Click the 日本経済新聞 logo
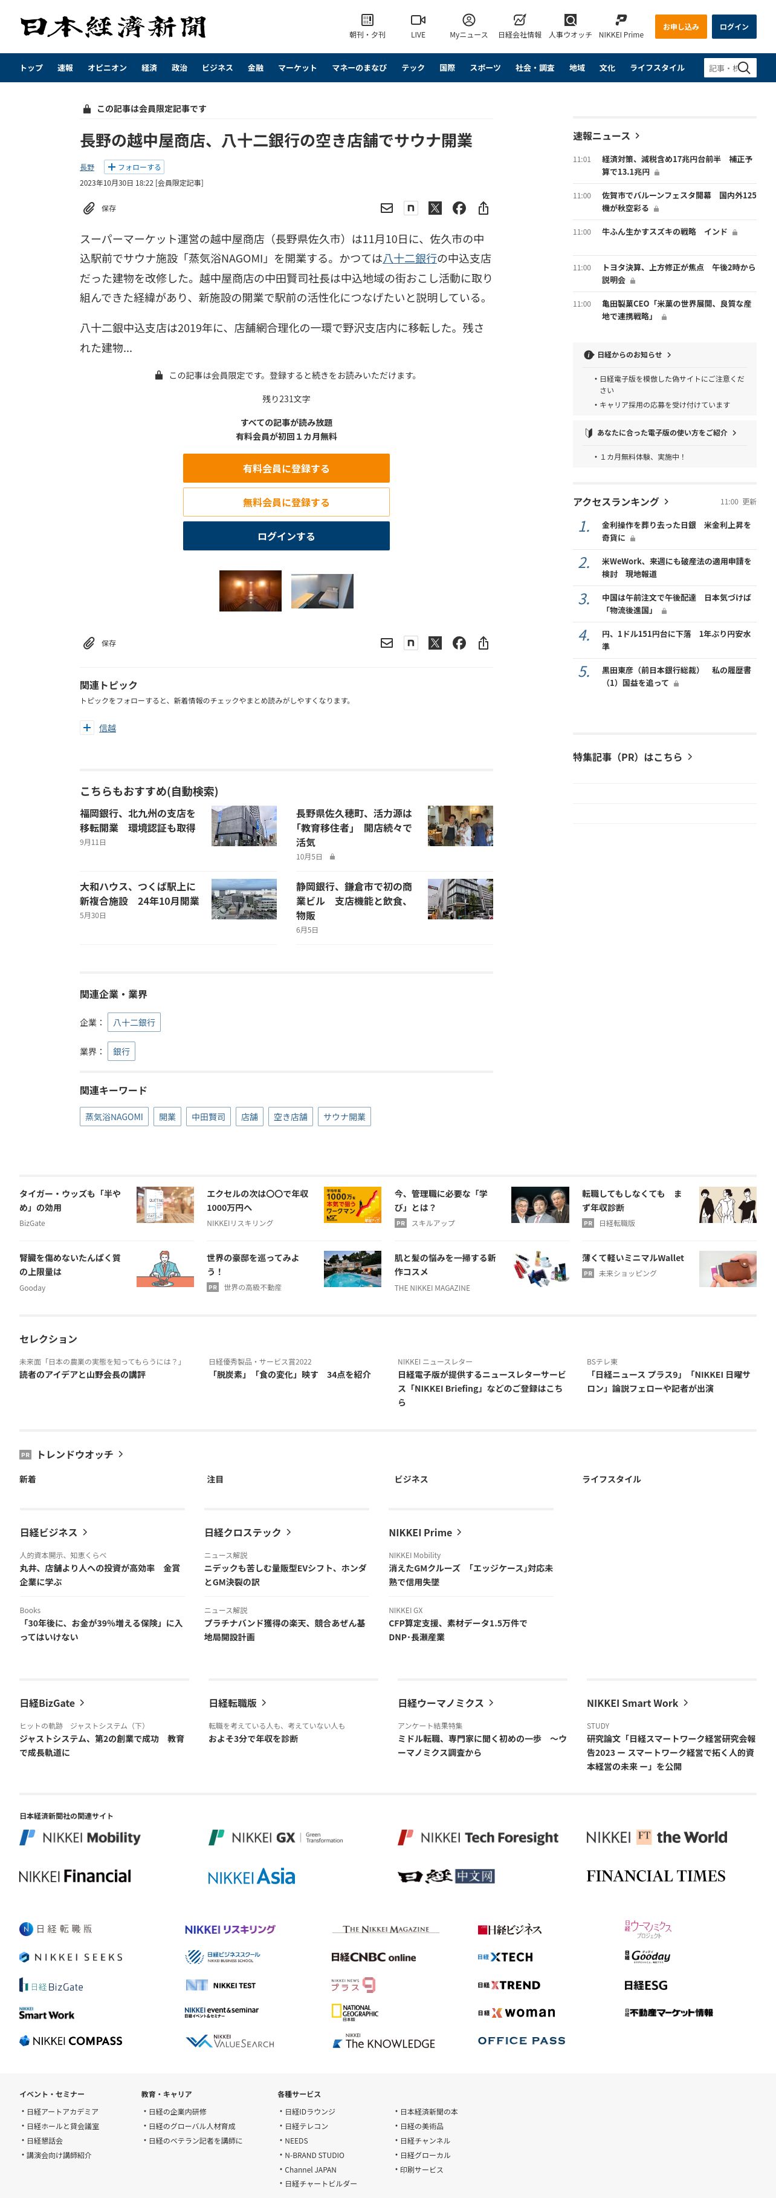Screen dimensions: 776x2198 click(112, 27)
